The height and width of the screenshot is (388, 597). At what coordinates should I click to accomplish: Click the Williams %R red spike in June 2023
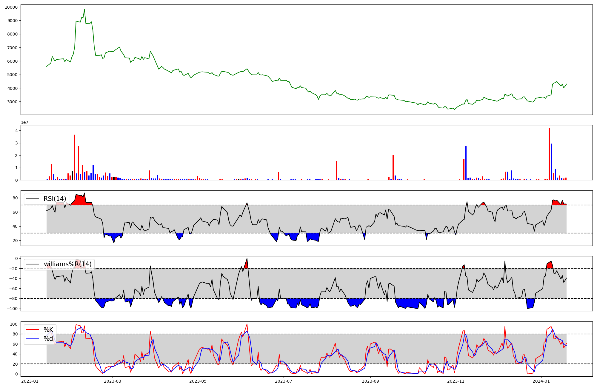246,264
